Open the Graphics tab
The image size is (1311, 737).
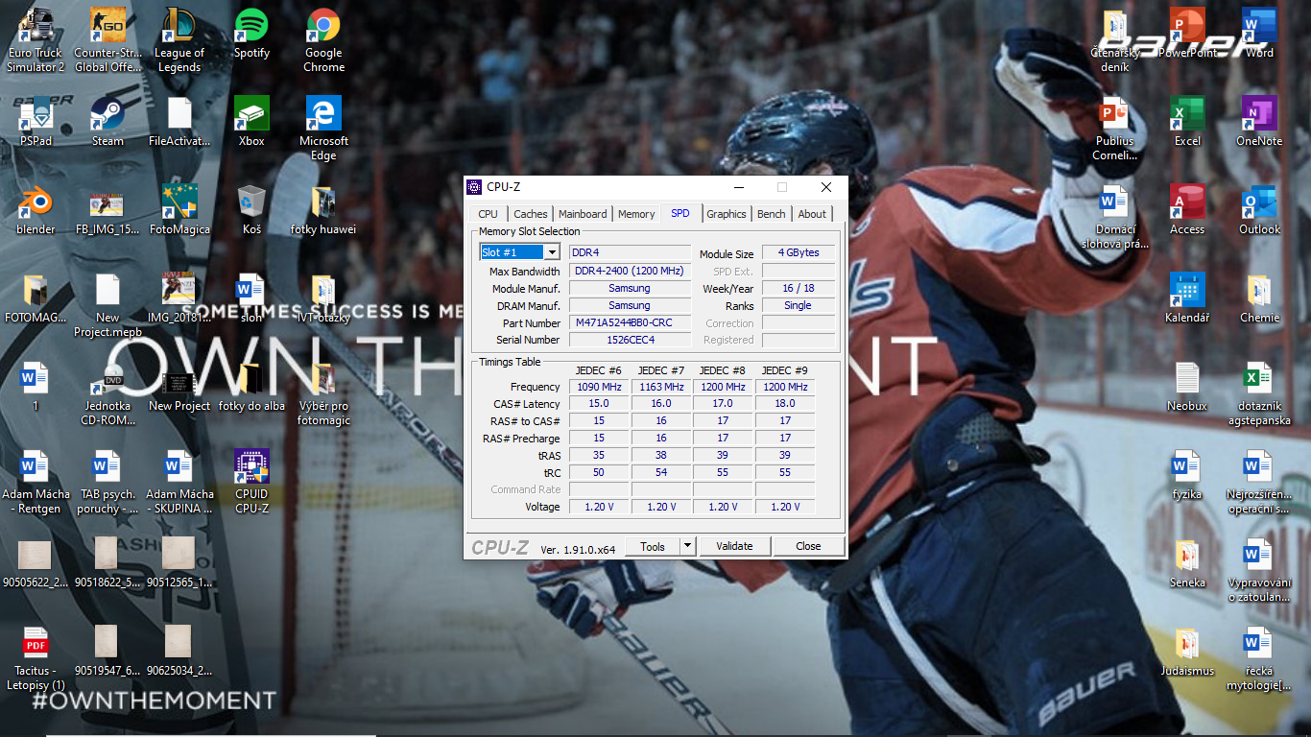tap(727, 214)
